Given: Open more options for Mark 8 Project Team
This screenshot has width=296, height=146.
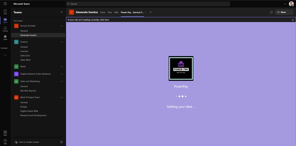Looking at the screenshot, I should 62,97.
